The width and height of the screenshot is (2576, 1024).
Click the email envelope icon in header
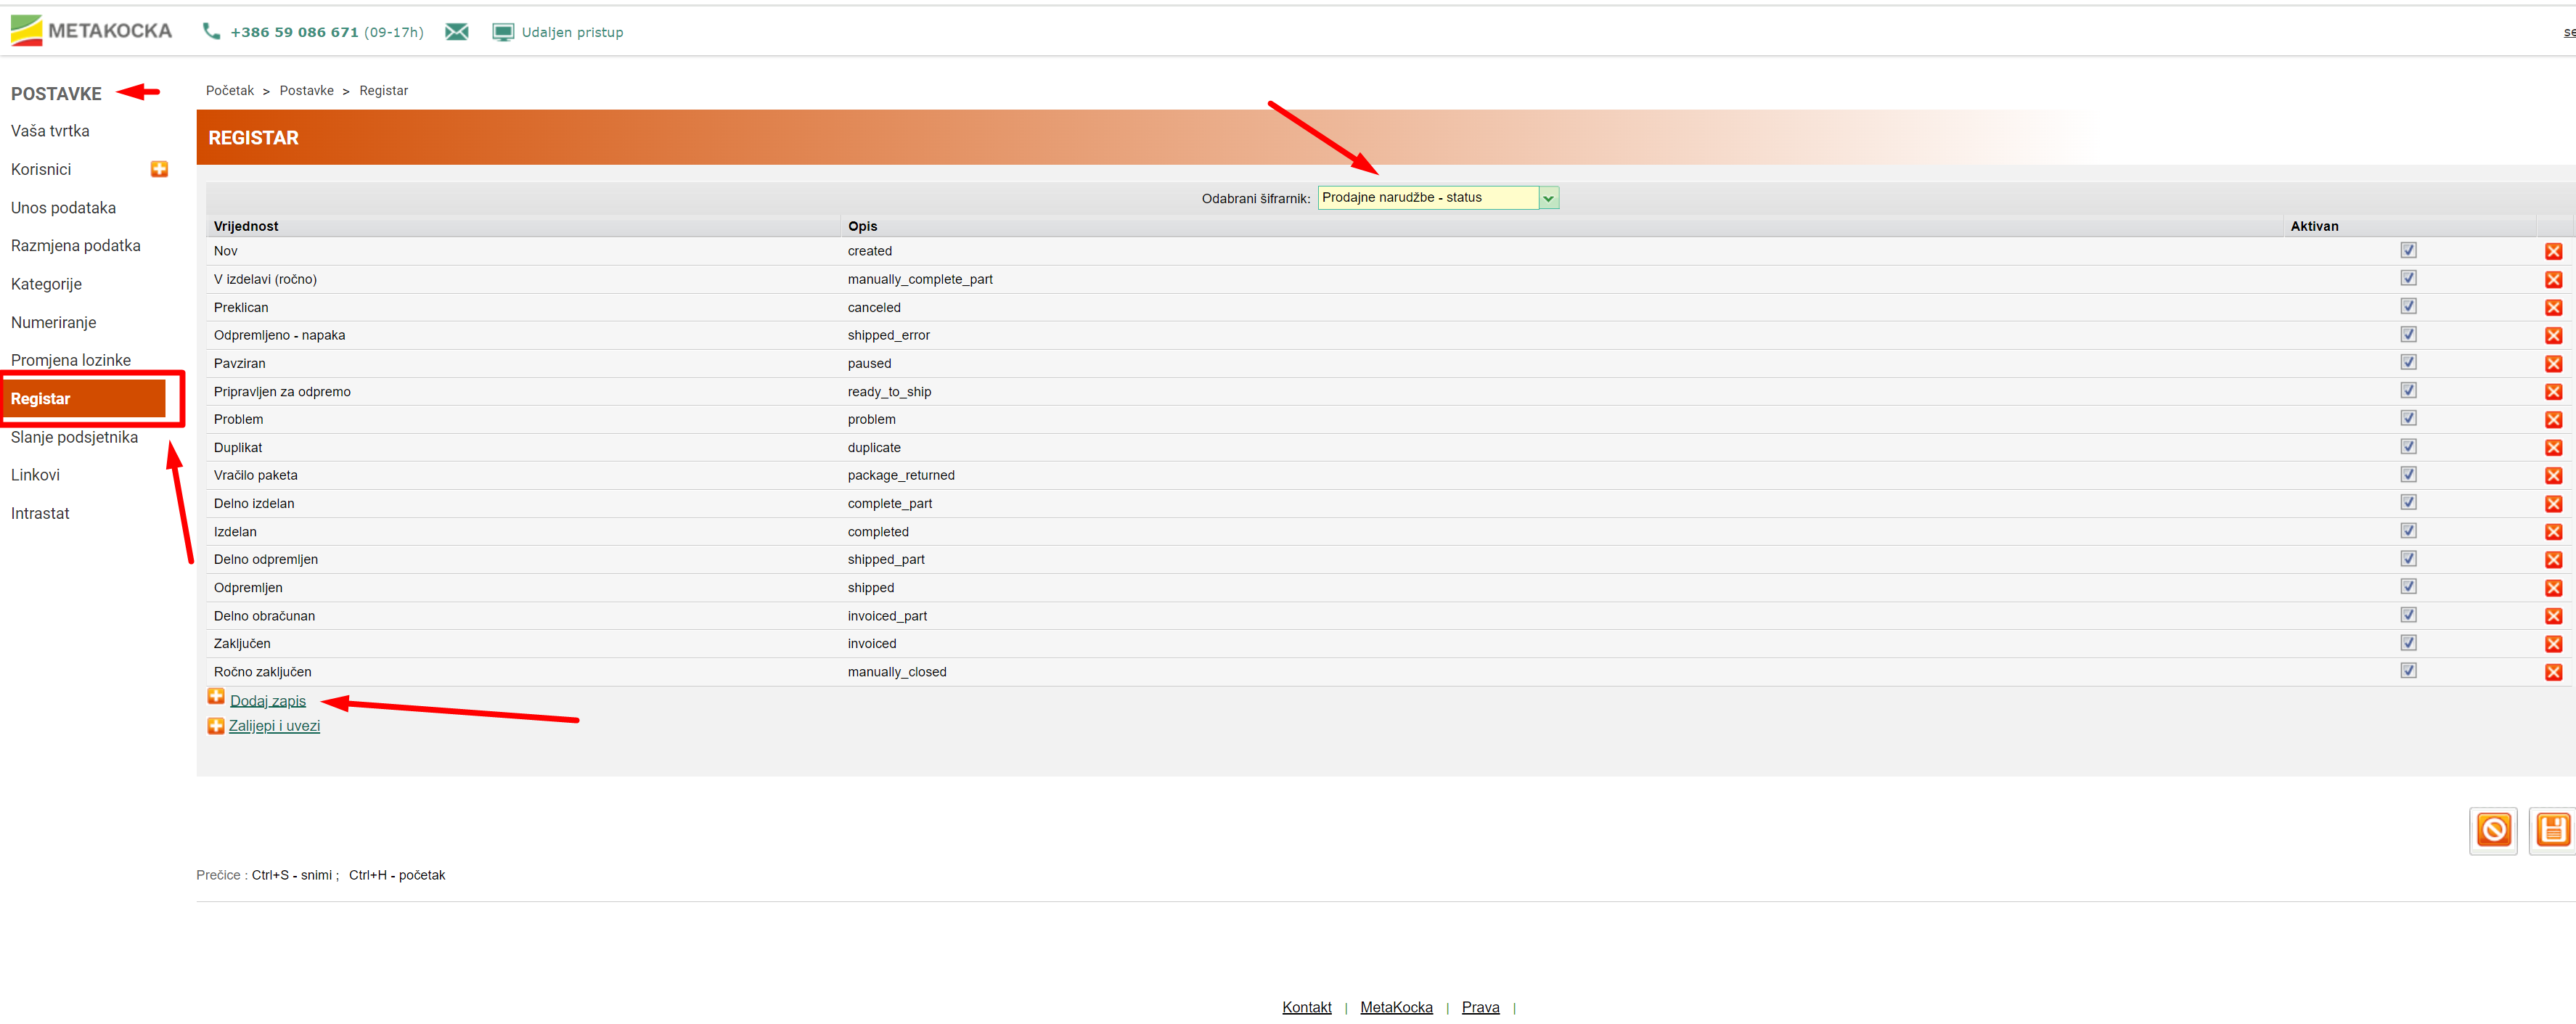click(456, 32)
